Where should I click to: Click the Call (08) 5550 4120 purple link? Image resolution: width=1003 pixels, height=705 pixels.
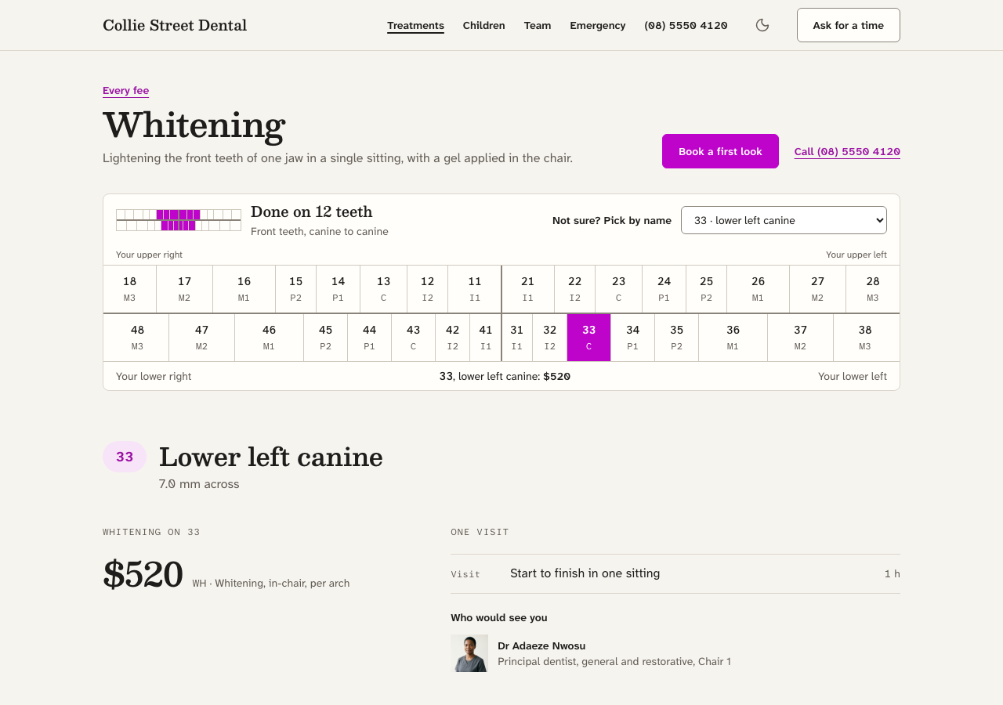click(x=847, y=152)
